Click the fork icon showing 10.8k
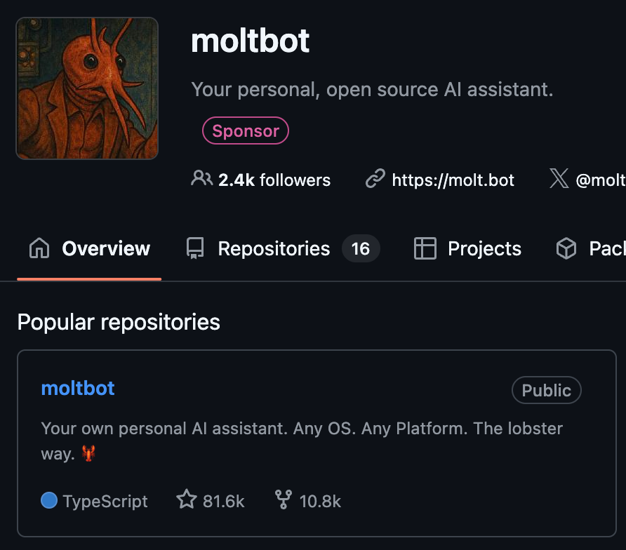Viewport: 626px width, 550px height. (284, 499)
